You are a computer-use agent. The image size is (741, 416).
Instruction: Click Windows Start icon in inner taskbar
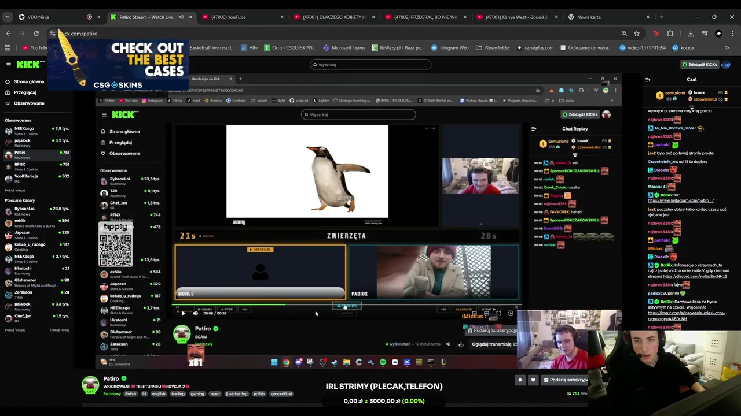coord(274,362)
